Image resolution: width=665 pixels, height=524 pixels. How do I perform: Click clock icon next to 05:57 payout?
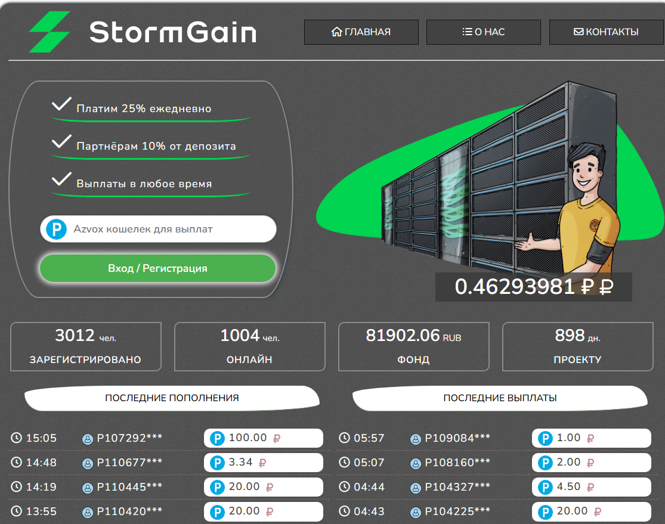click(344, 438)
